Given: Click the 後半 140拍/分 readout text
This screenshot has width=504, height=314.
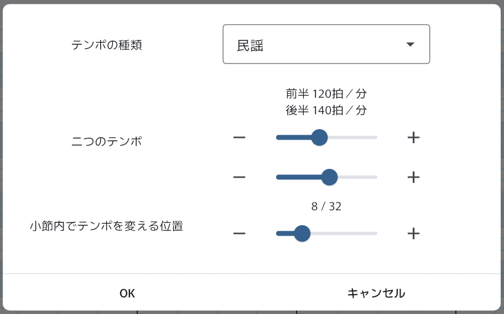Looking at the screenshot, I should pos(326,110).
